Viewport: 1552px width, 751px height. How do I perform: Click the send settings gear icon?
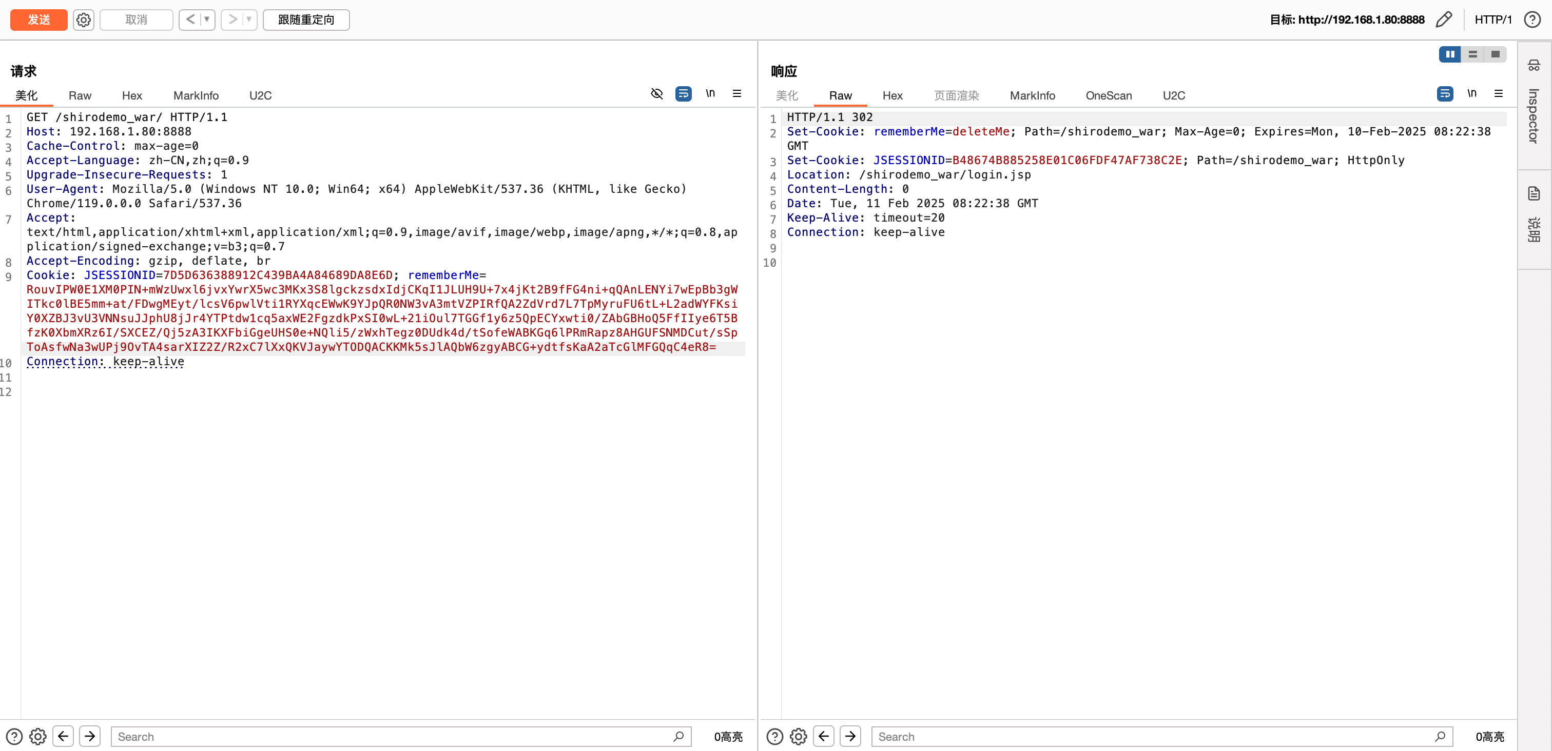[x=83, y=20]
